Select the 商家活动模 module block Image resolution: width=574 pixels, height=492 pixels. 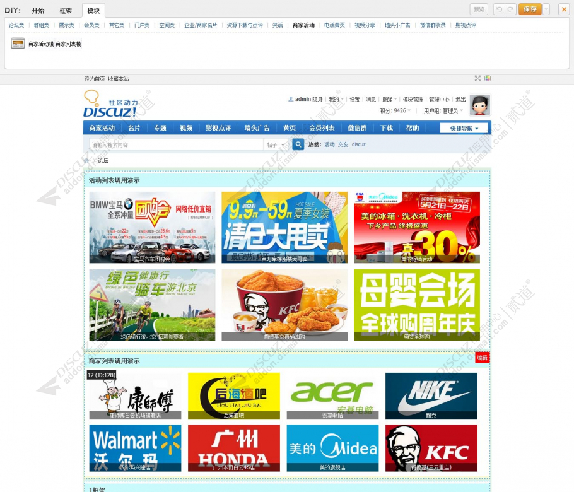point(41,44)
